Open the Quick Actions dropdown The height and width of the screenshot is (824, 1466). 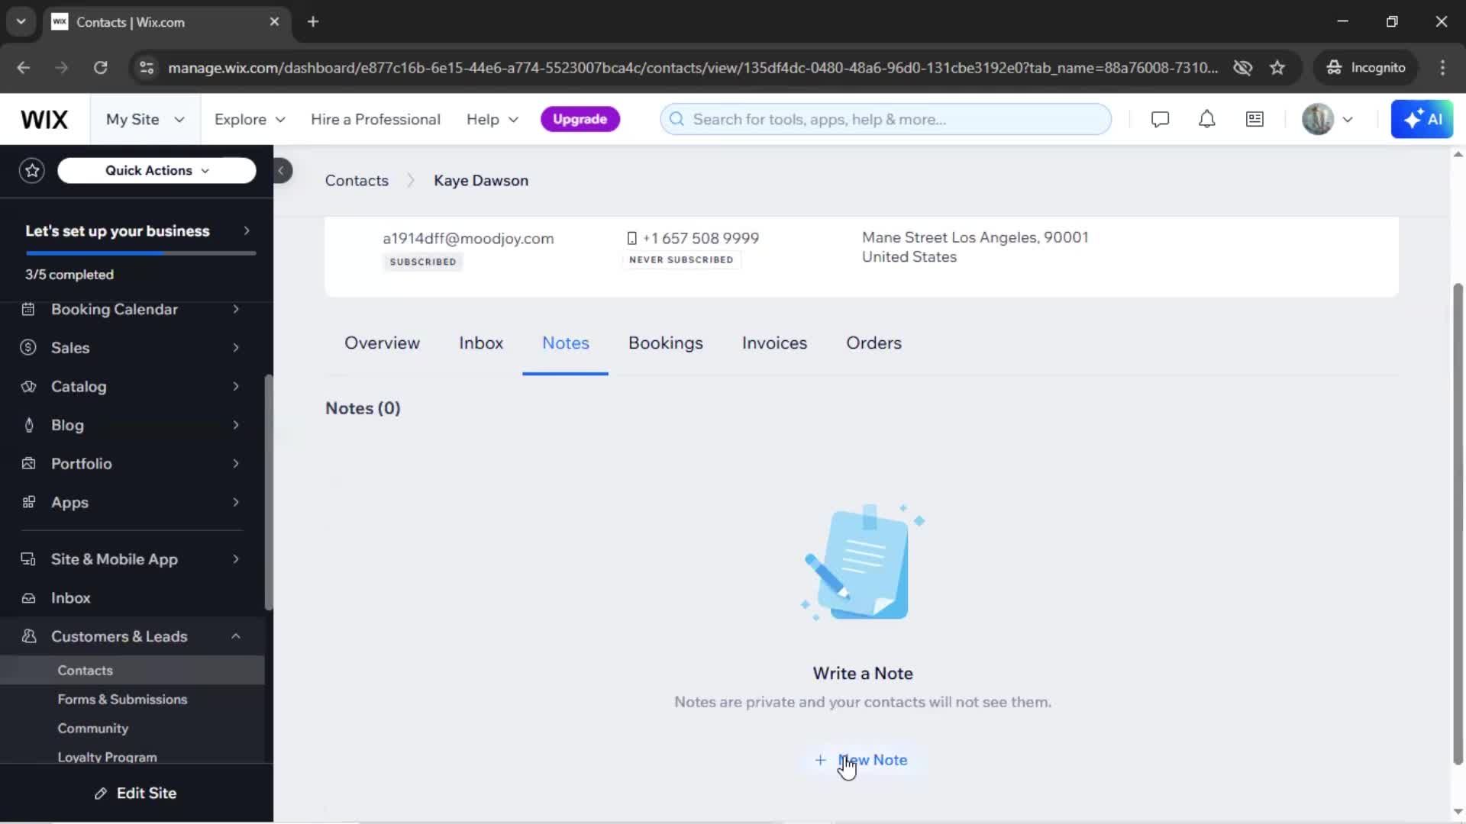157,171
